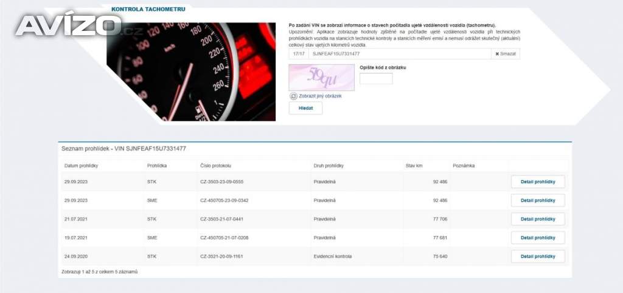Open Detail prohlídky for CZ-450705-23-09-0342
623x293 pixels.
click(x=538, y=200)
